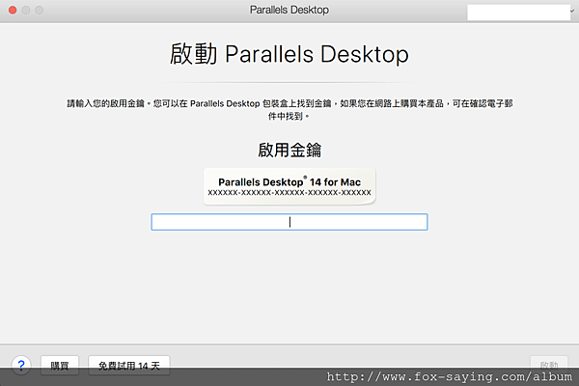The image size is (579, 386).
Task: Select the 啟用金鑰 heading text
Action: point(289,150)
